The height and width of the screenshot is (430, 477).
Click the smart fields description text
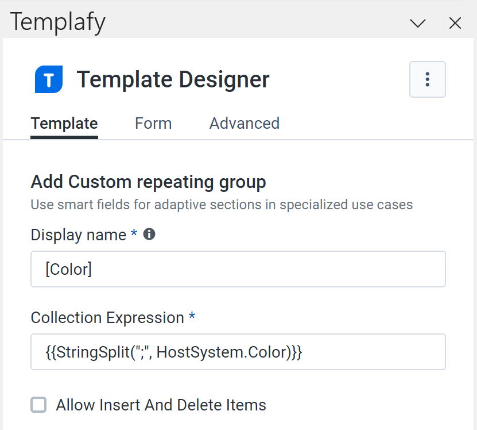222,205
